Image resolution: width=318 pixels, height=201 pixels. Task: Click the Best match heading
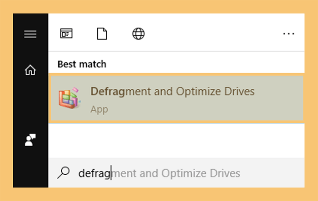point(82,64)
